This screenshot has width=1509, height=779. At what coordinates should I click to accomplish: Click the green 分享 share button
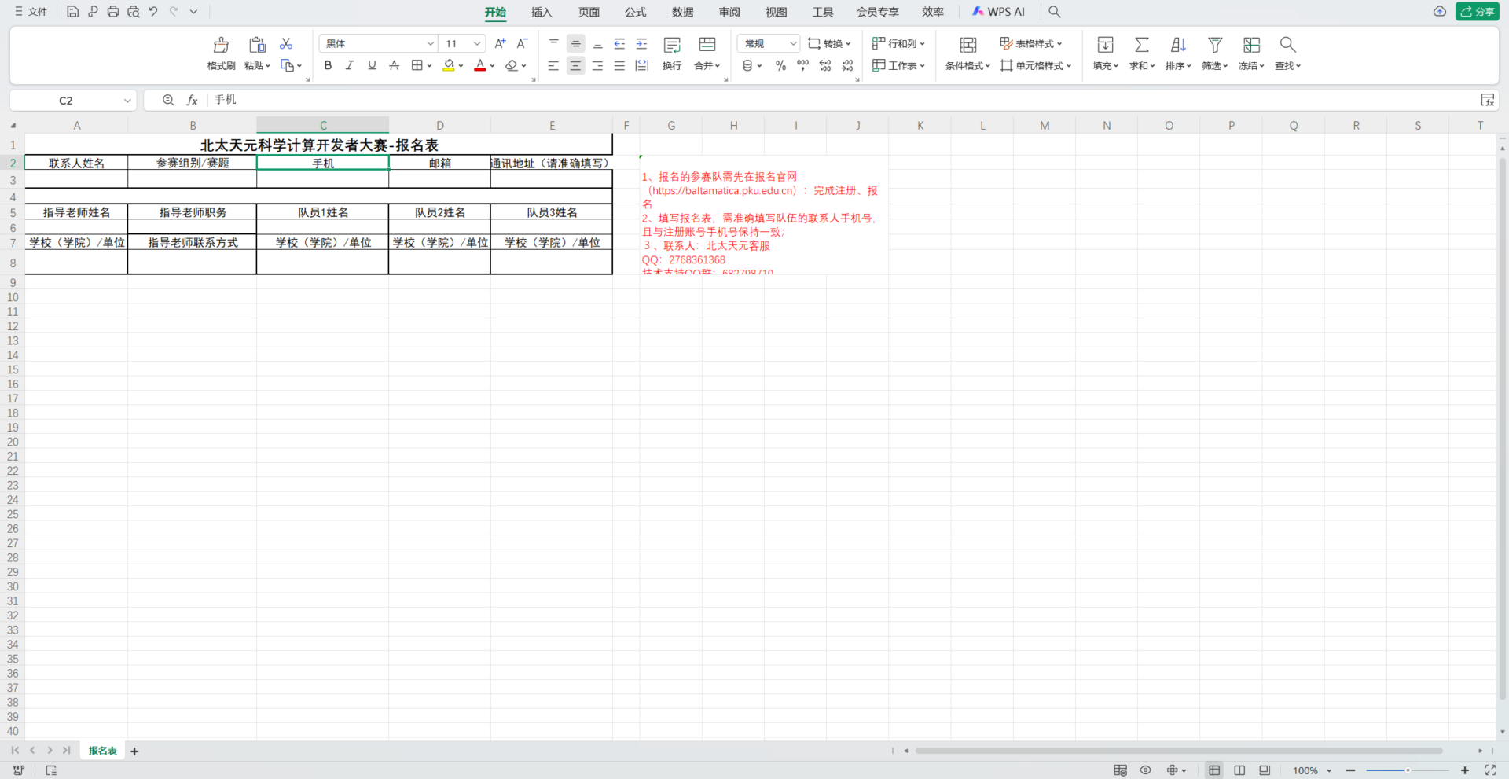pos(1477,12)
